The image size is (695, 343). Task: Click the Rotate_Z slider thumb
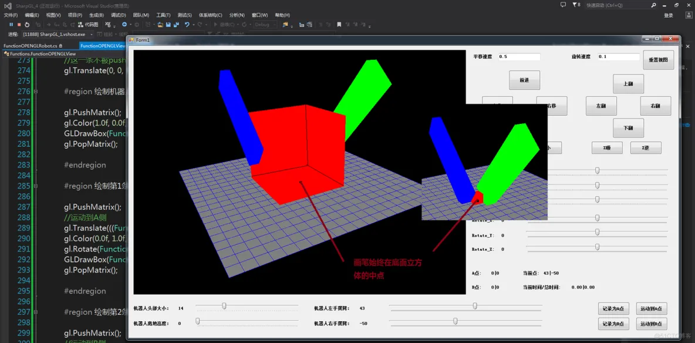(598, 247)
